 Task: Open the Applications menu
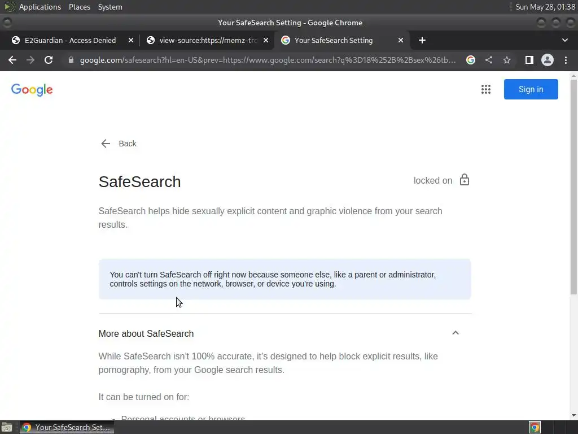[x=40, y=7]
